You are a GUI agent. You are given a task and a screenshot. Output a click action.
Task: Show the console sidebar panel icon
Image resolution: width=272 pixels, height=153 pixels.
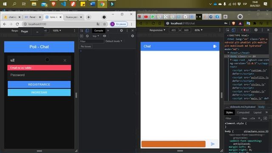[82, 36]
